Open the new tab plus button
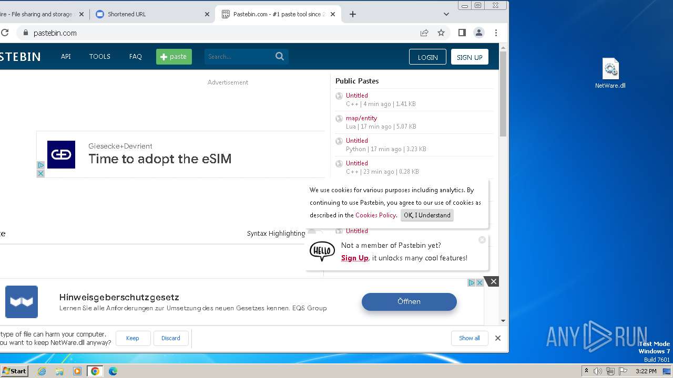Image resolution: width=673 pixels, height=378 pixels. click(353, 14)
